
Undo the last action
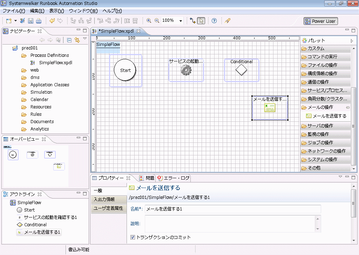[52, 21]
